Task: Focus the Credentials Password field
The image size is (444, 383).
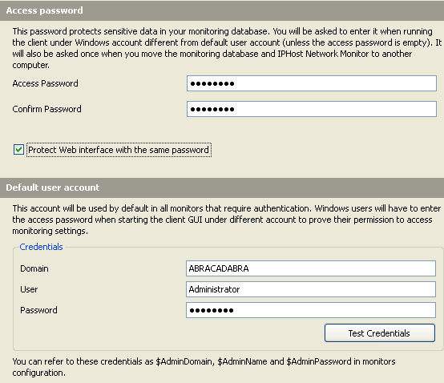Action: 311,310
